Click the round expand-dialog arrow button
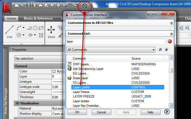 click(x=167, y=112)
